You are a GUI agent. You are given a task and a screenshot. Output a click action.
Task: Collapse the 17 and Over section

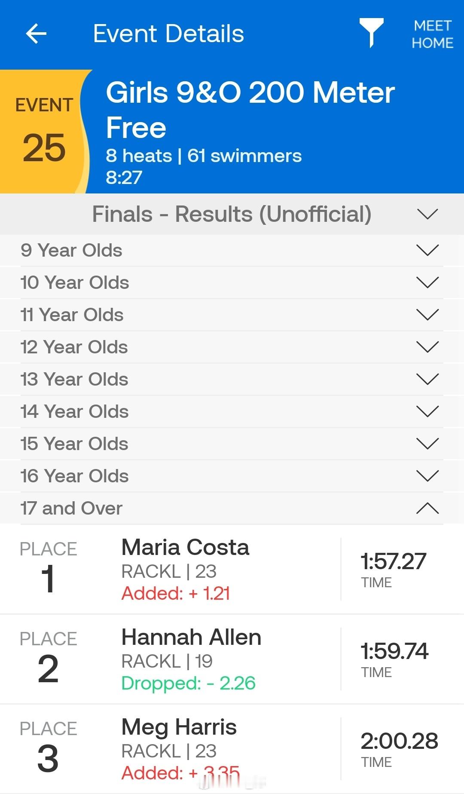coord(427,508)
